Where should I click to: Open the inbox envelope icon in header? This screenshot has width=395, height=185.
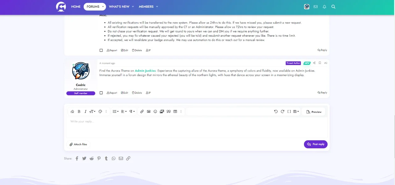click(316, 6)
